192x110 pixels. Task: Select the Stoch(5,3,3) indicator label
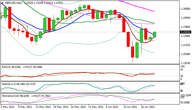coord(9,84)
